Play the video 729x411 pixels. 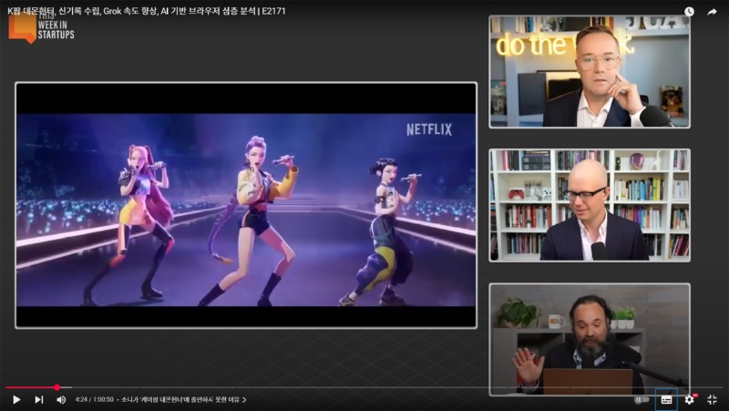[x=16, y=399]
